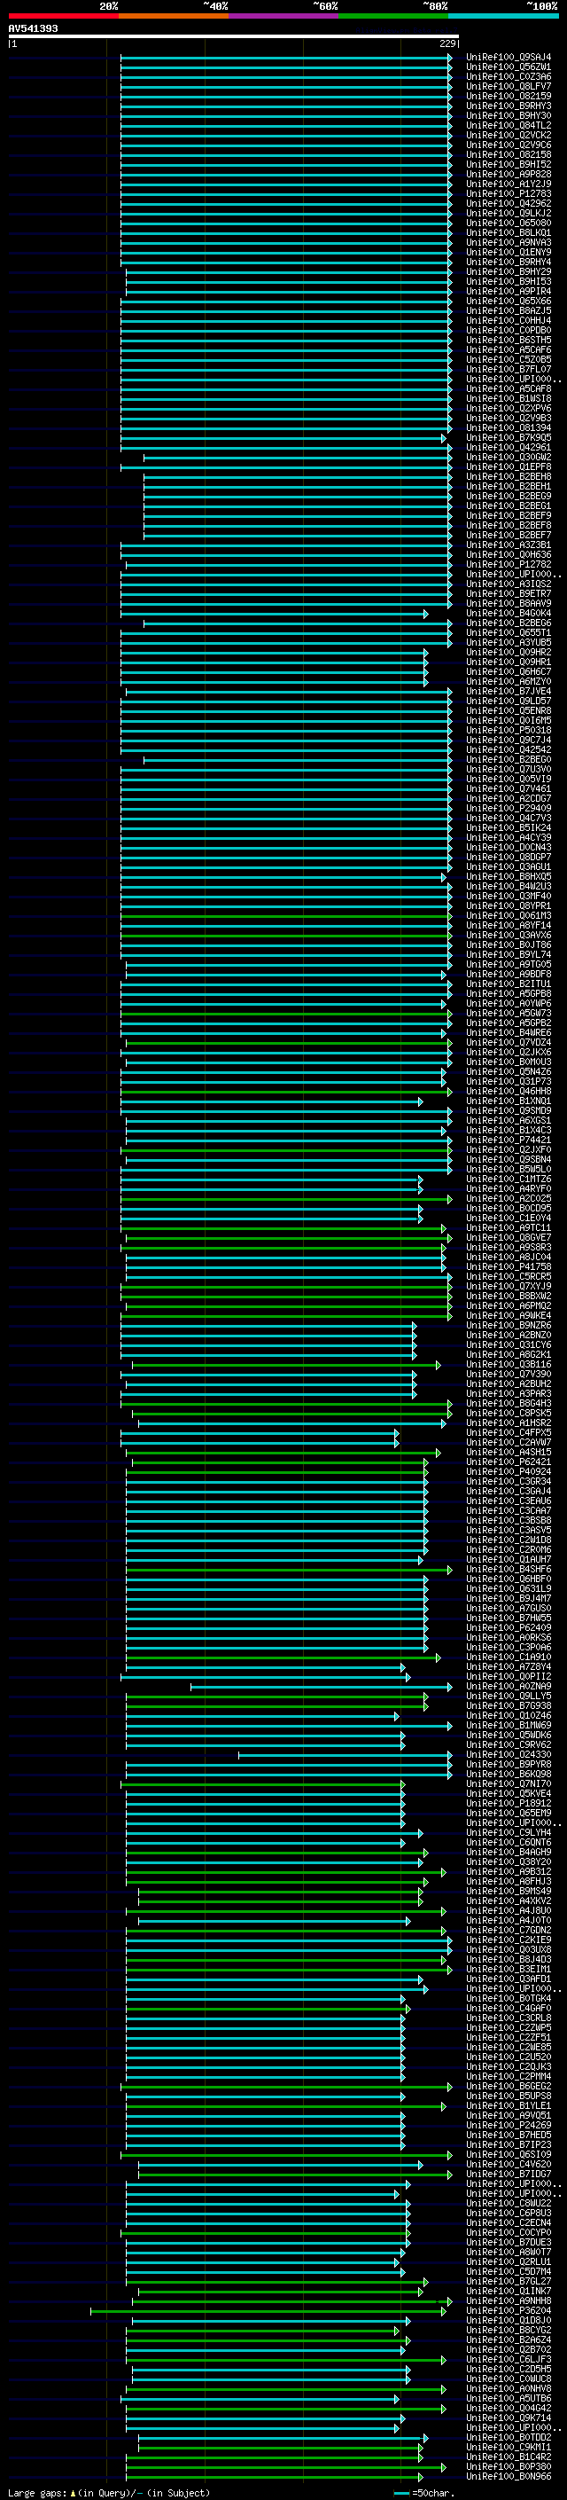Viewport: 567px width, 2500px height.
Task: Select label UniRef100_Q84TL2
Action: coord(508,125)
